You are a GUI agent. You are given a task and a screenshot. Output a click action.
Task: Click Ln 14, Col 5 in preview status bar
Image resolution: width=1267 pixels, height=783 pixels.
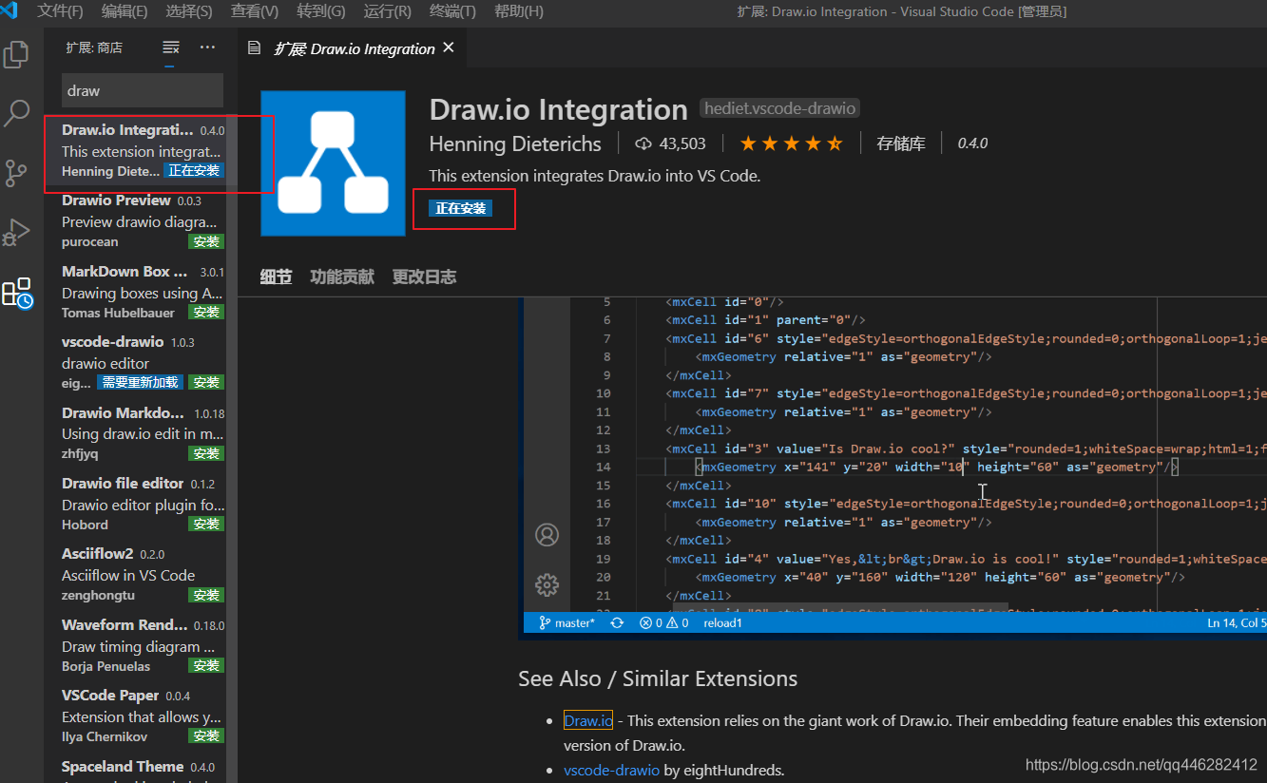(x=1236, y=622)
